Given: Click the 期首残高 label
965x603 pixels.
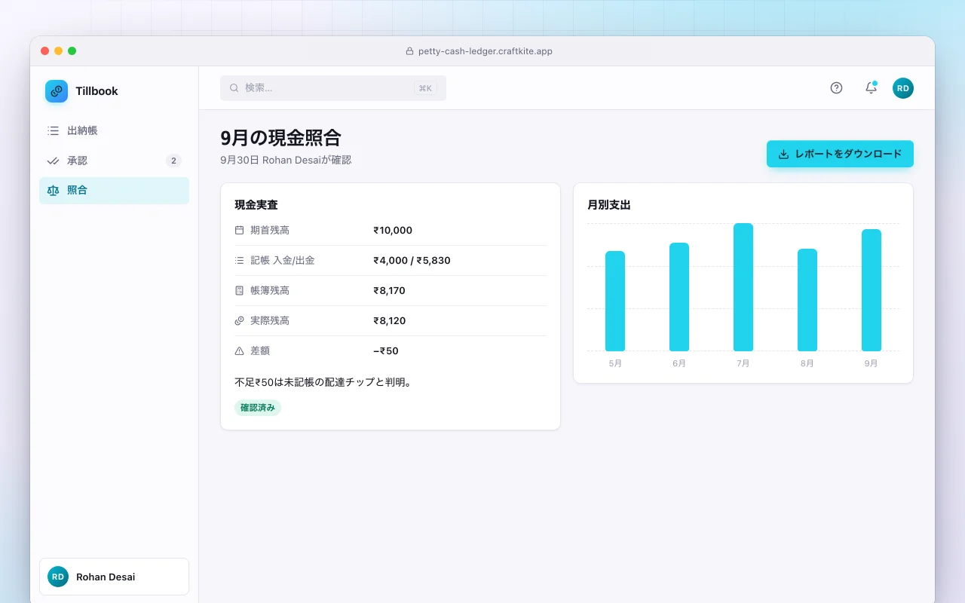Looking at the screenshot, I should tap(270, 230).
